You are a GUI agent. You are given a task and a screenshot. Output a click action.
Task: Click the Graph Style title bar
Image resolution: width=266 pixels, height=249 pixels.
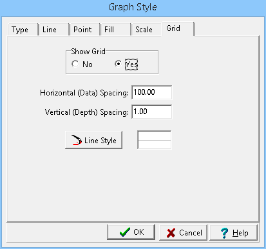[133, 8]
